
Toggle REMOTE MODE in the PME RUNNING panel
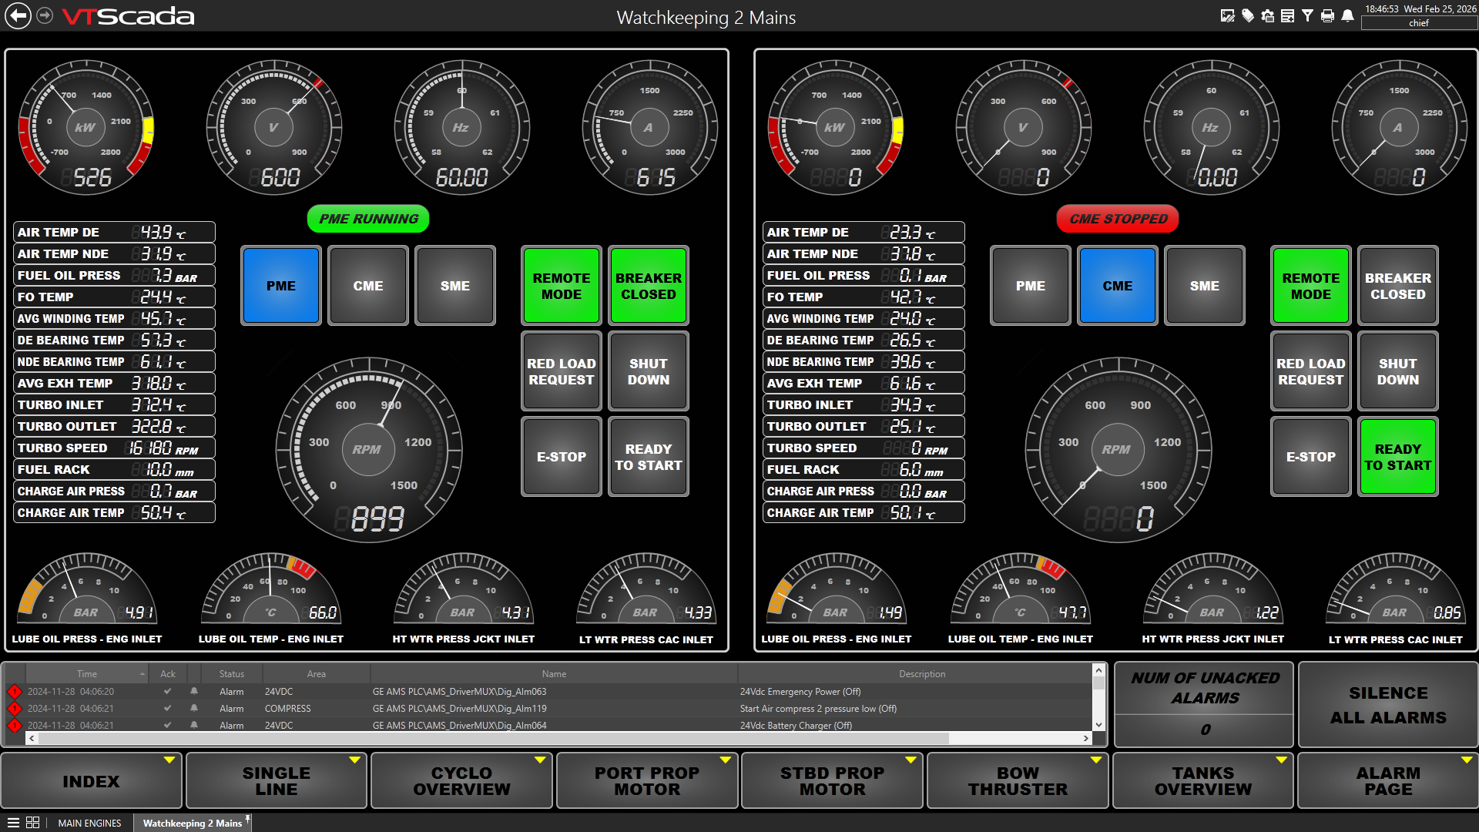click(562, 286)
